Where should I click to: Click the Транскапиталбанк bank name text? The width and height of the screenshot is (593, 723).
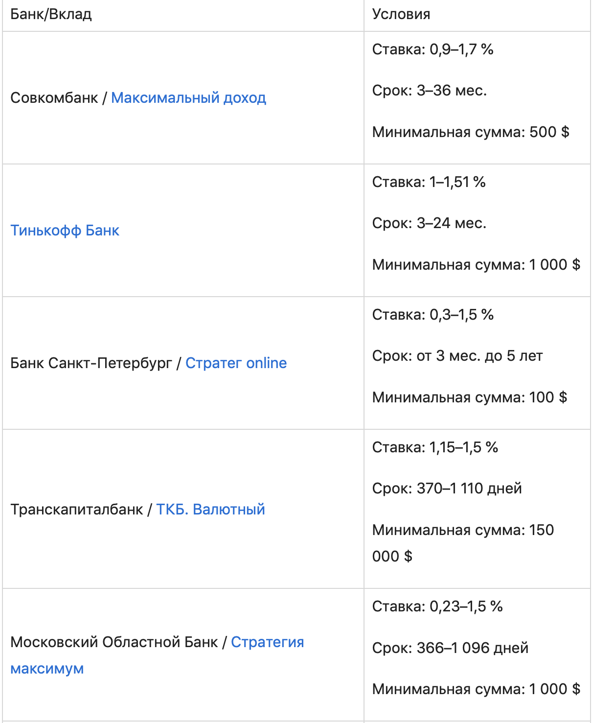76,510
